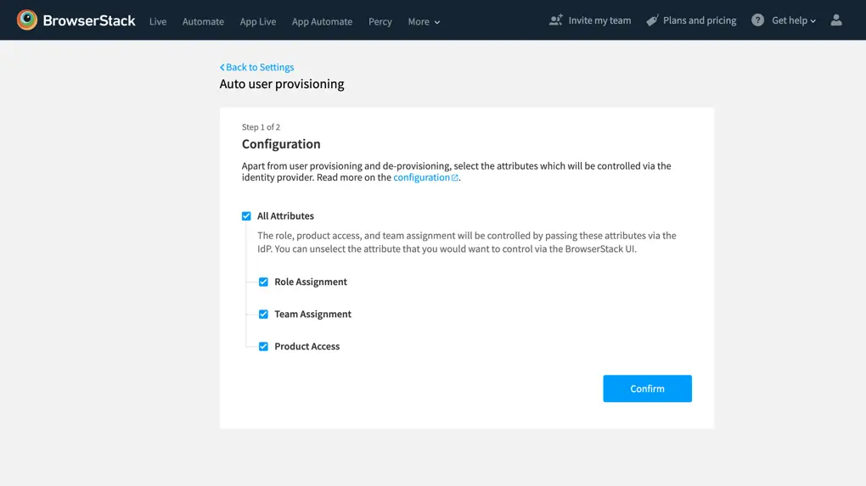Expand the More dropdown menu

click(x=424, y=22)
